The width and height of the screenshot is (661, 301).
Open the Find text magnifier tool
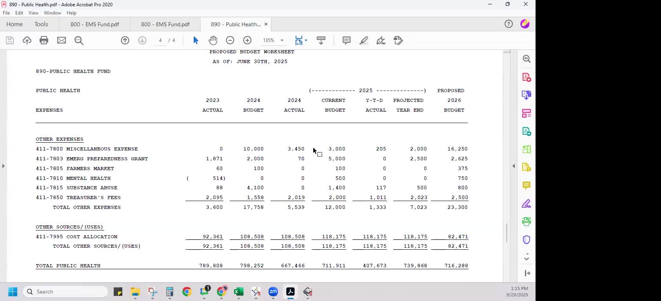[x=79, y=40]
